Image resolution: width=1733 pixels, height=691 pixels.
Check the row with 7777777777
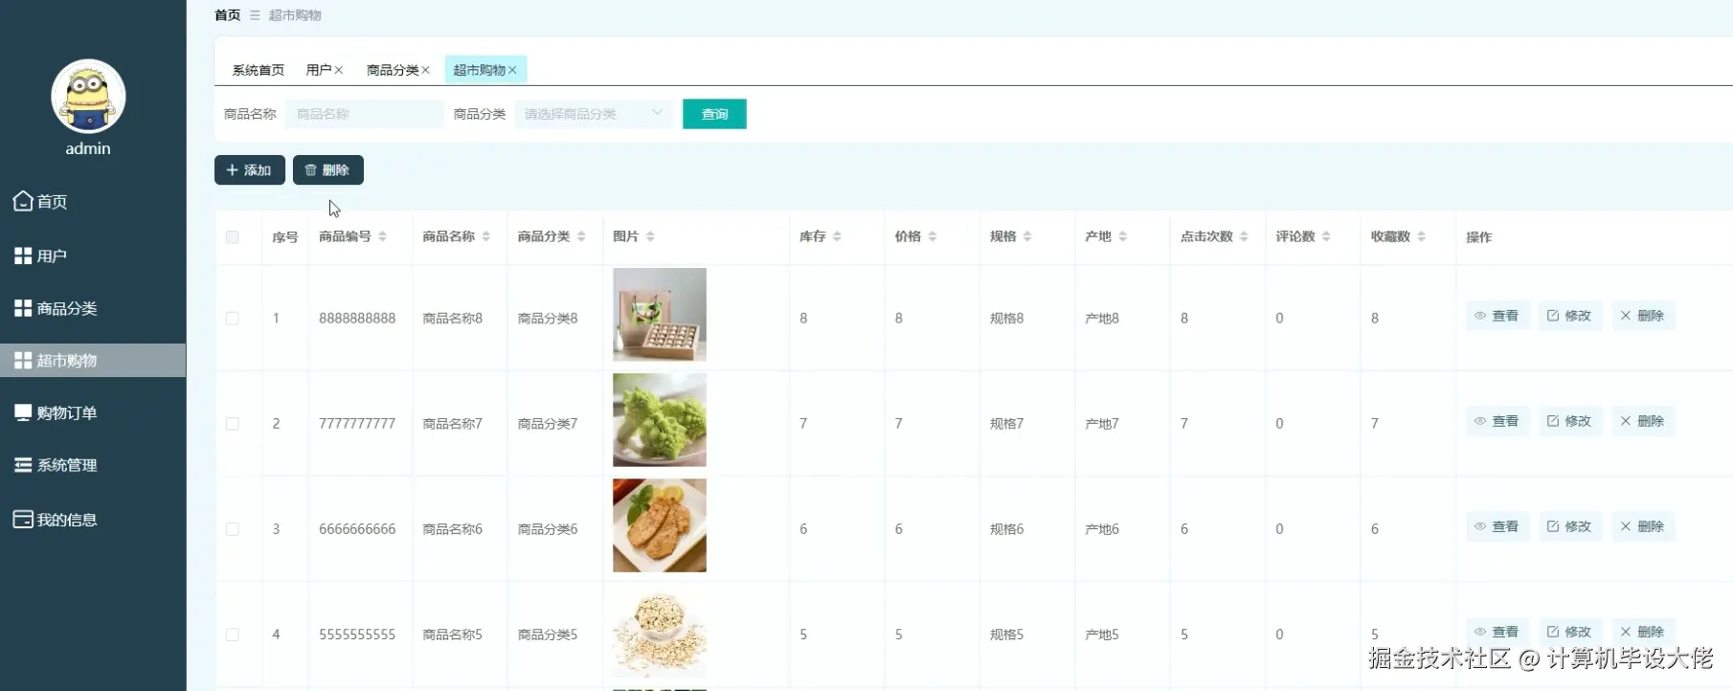(233, 424)
